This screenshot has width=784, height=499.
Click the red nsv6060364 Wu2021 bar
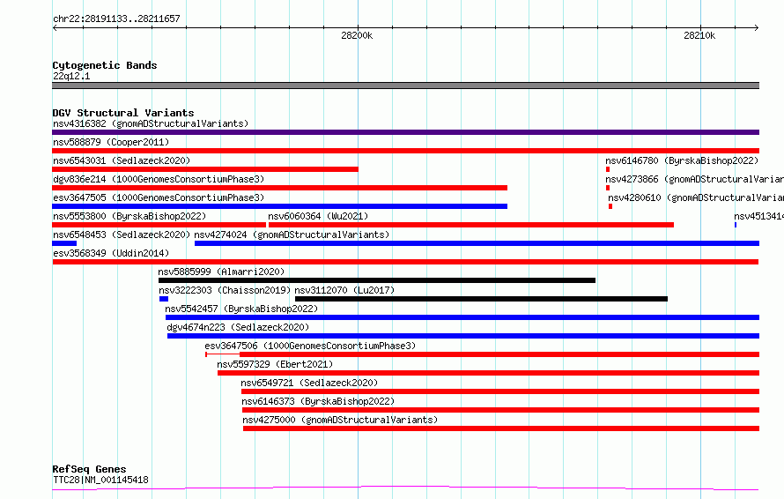pyautogui.click(x=471, y=225)
